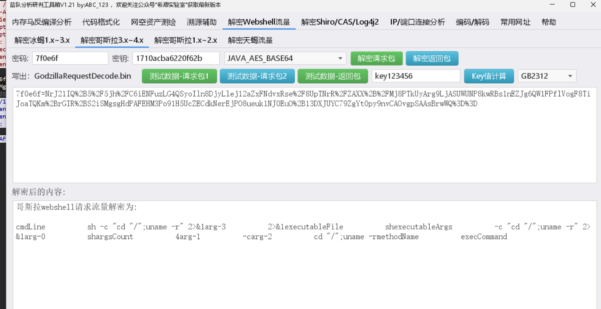Select the 解密哥斯拉1.x~2.x sub-tab
This screenshot has width=601, height=309.
(186, 40)
